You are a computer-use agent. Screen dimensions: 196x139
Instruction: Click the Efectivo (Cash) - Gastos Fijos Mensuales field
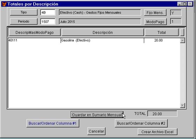tap(100, 13)
